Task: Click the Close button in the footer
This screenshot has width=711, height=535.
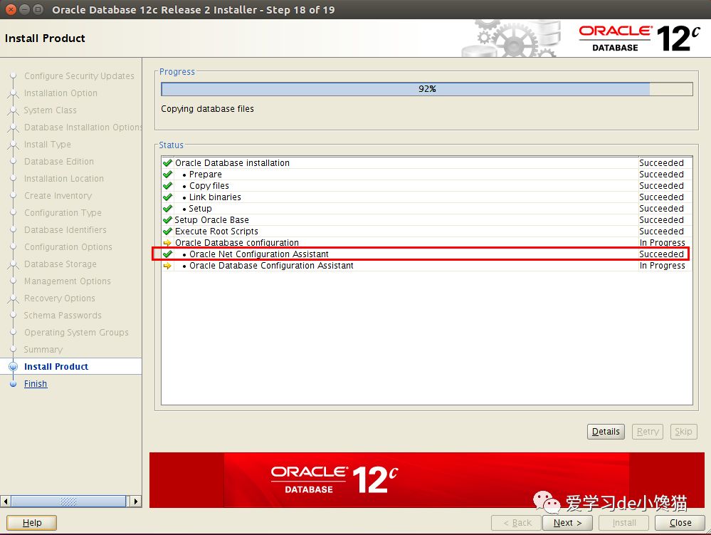Action: pos(680,523)
